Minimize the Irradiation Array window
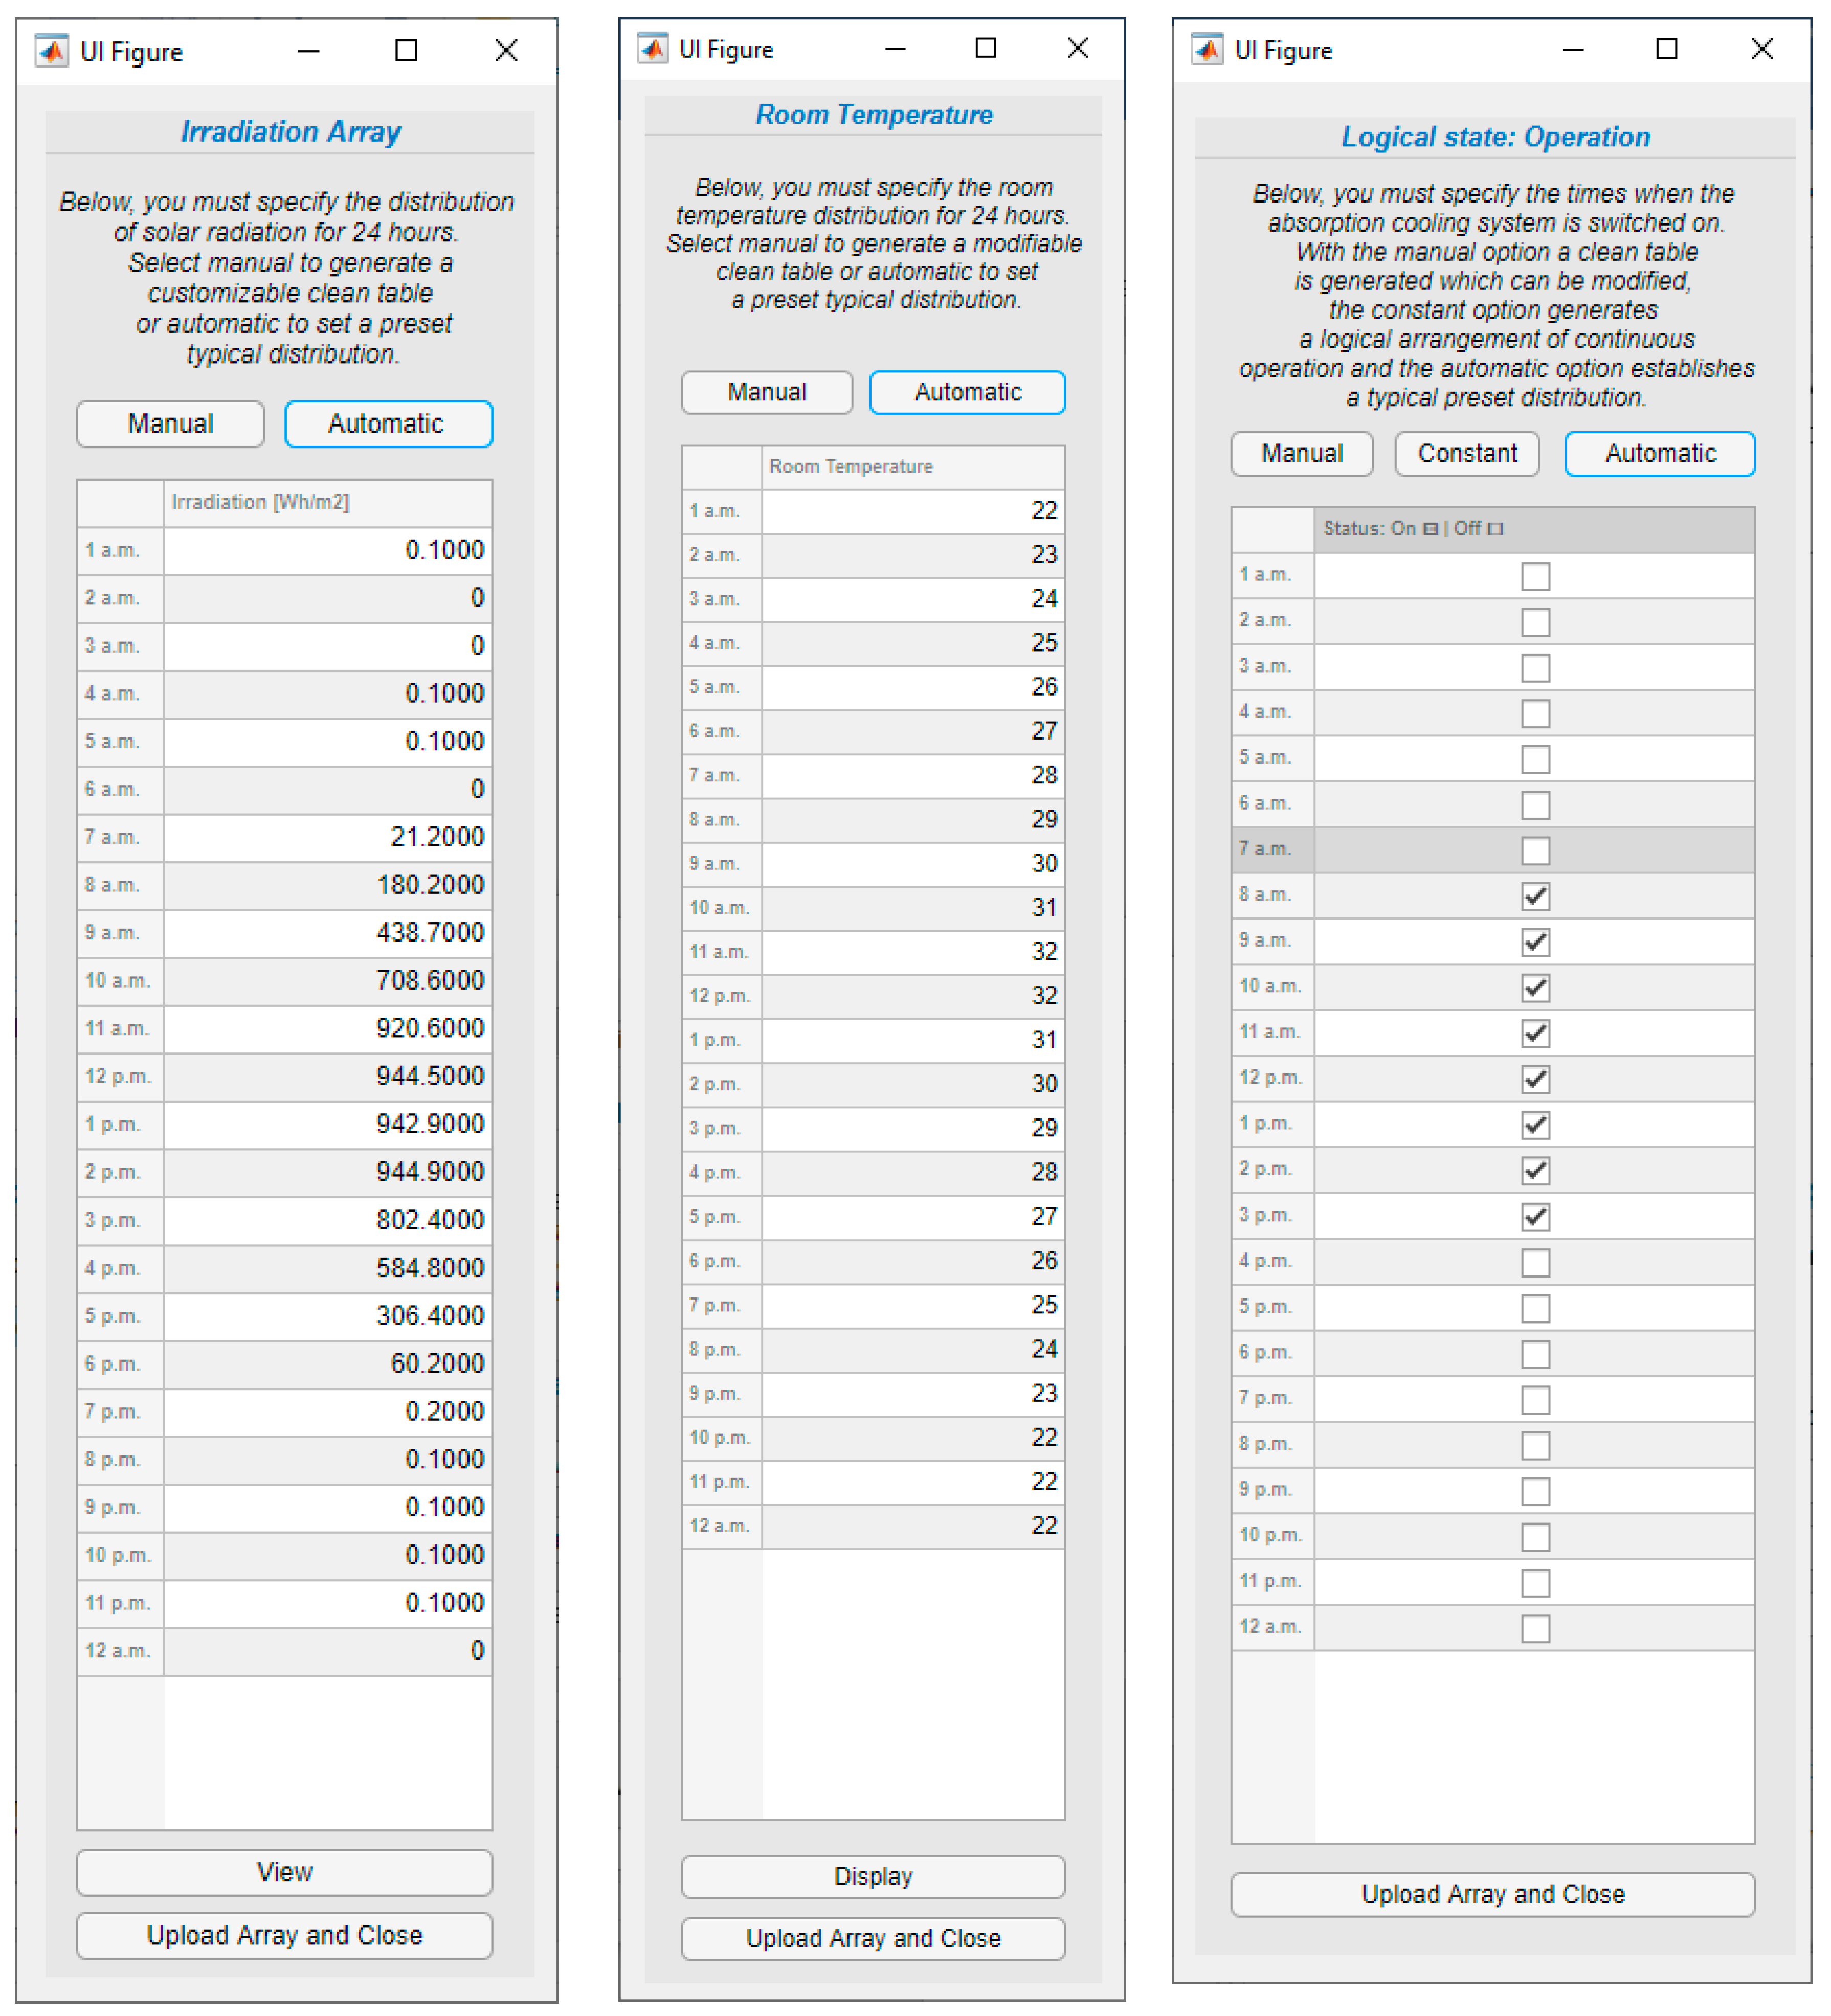Viewport: 1831px width, 2016px height. [308, 50]
